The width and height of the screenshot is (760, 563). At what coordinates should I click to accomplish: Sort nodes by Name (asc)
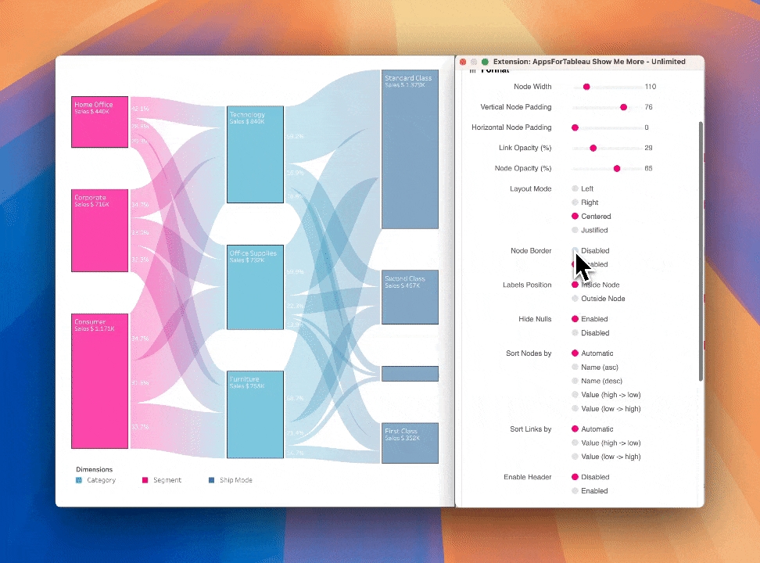pos(575,367)
